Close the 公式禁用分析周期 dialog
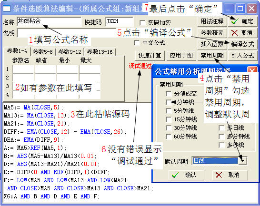The image size is (260, 206). [x=252, y=70]
